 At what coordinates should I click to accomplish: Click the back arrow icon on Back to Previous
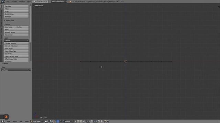click(34, 2)
